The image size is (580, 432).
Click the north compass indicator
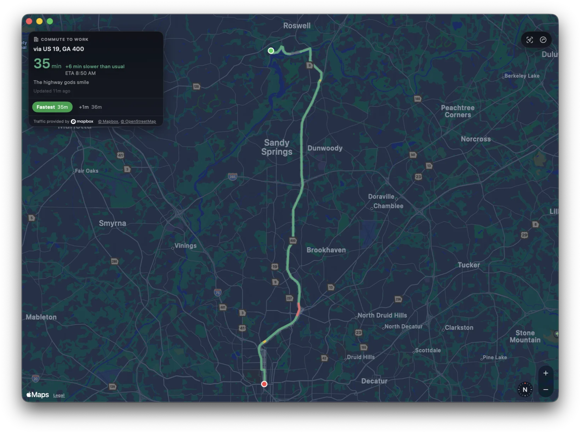click(x=525, y=390)
